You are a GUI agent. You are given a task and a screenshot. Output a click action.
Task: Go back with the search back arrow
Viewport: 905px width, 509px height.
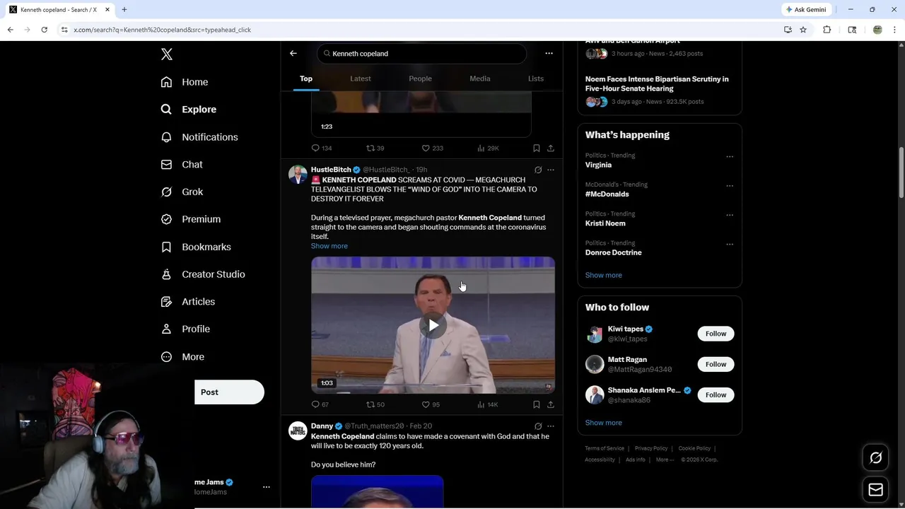click(x=293, y=53)
